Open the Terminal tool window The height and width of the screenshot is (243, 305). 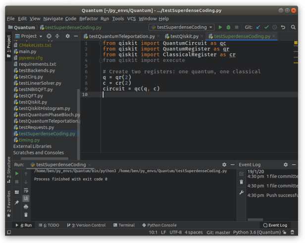(123, 225)
